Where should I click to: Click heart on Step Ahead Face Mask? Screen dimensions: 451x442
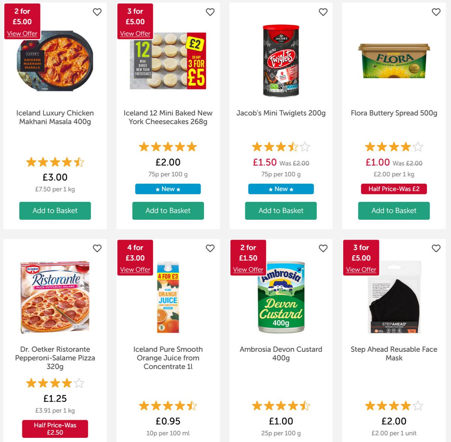(436, 248)
